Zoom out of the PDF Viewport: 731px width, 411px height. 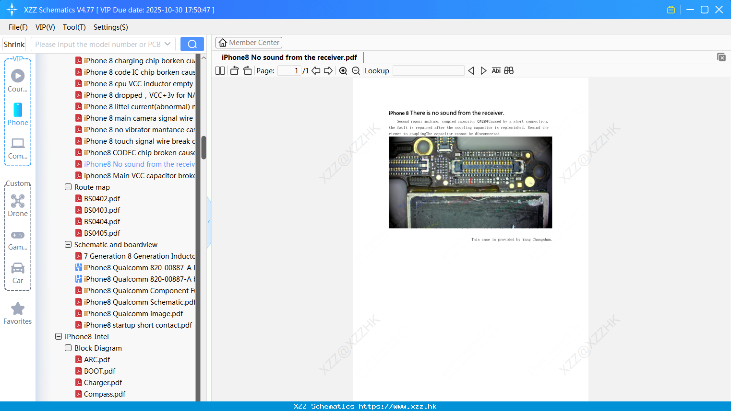356,70
